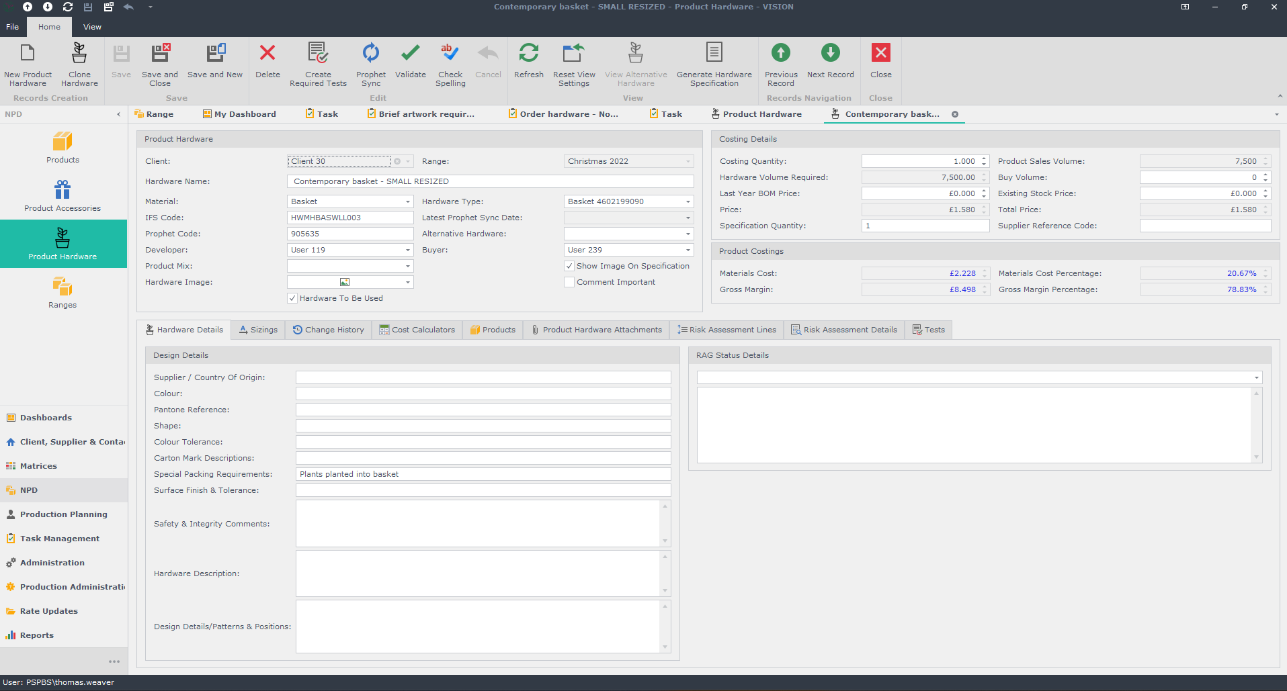Screen dimensions: 1287x691
Task: Select Product Hardware in NPD sidebar
Action: [63, 244]
